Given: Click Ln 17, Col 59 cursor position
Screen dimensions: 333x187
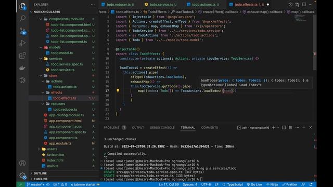Looking at the screenshot, I should (169, 184).
